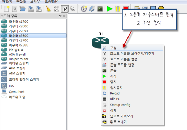Click the R1 router on canvas

[101, 42]
